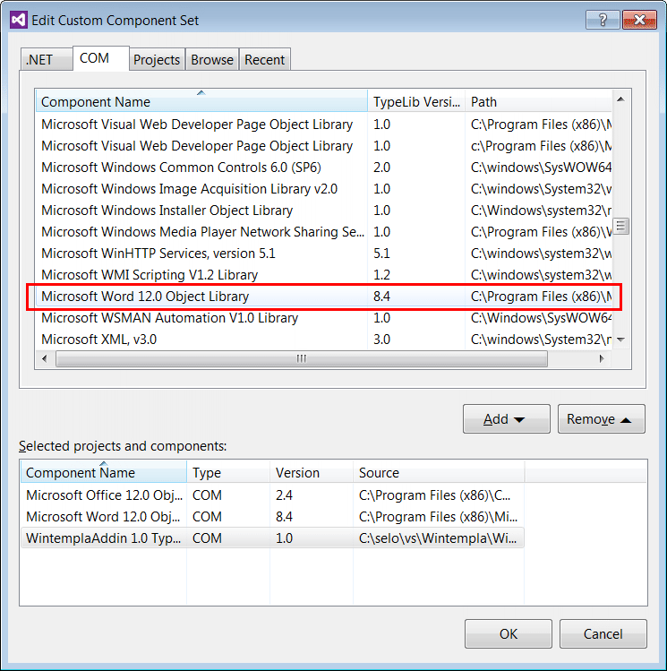The width and height of the screenshot is (667, 671).
Task: Select Microsoft Windows Common Controls 6.0 (SP6)
Action: (x=324, y=168)
